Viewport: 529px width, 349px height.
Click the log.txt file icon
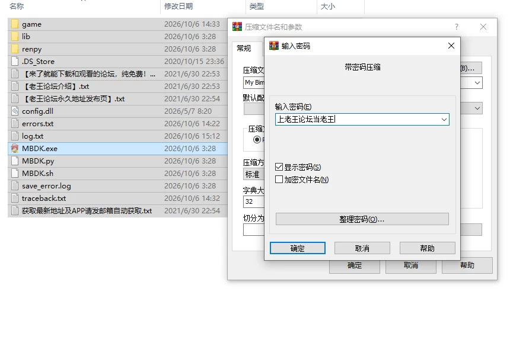15,136
